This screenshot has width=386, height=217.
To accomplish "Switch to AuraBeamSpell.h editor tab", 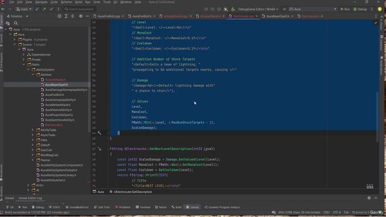I will pos(277,16).
